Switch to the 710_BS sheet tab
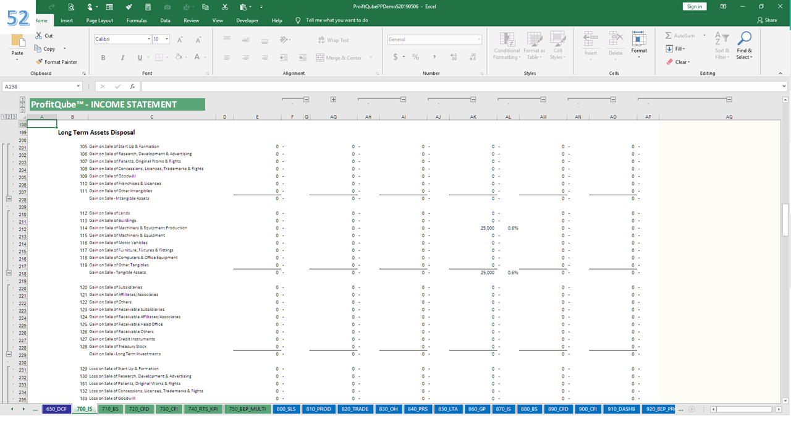The height and width of the screenshot is (445, 791). click(x=110, y=409)
